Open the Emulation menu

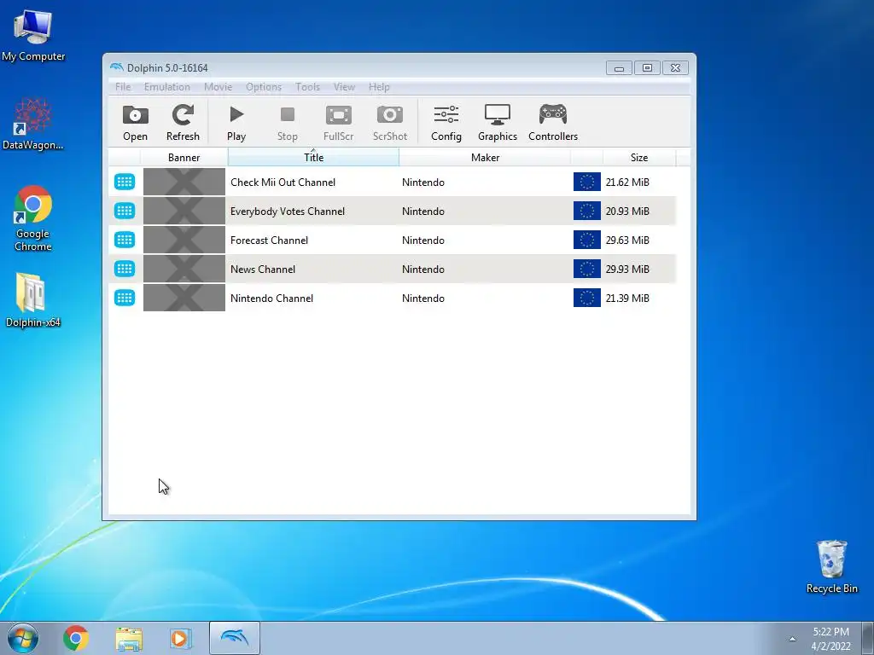(166, 87)
